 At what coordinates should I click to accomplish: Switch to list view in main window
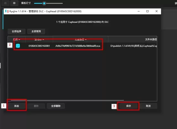coord(5,3)
